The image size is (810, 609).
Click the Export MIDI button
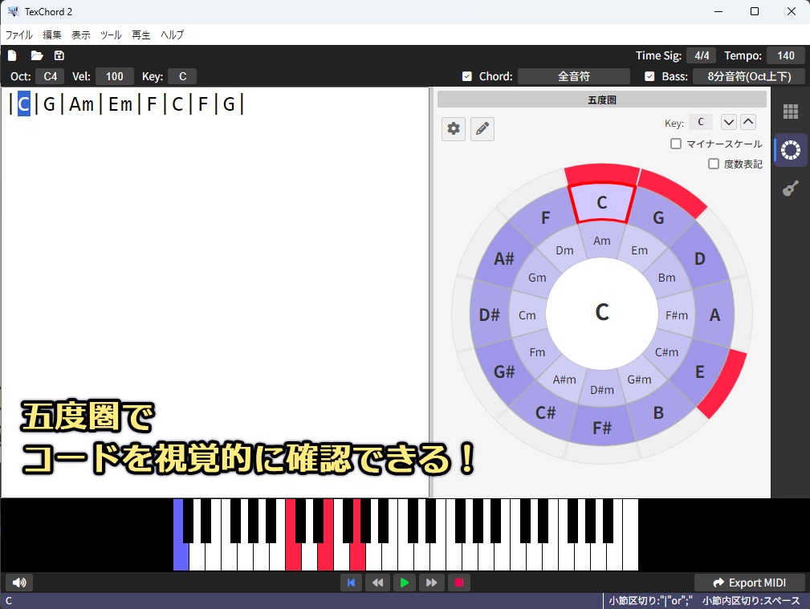coord(750,583)
